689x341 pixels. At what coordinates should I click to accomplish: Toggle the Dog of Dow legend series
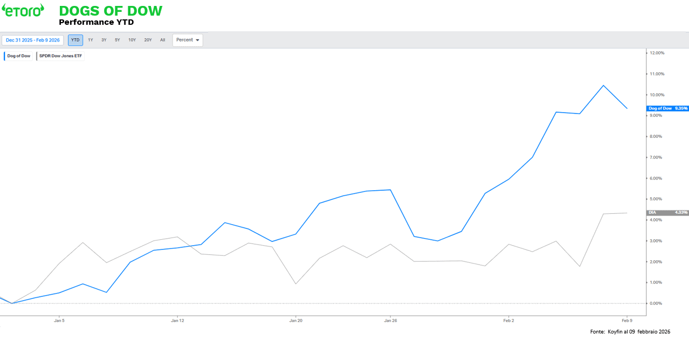point(18,56)
